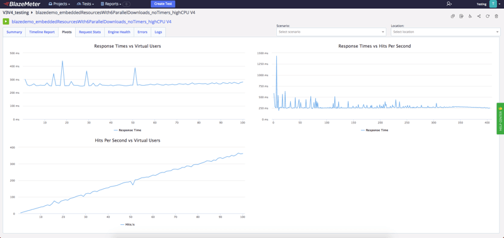
Task: Click the Create Test button
Action: click(163, 4)
